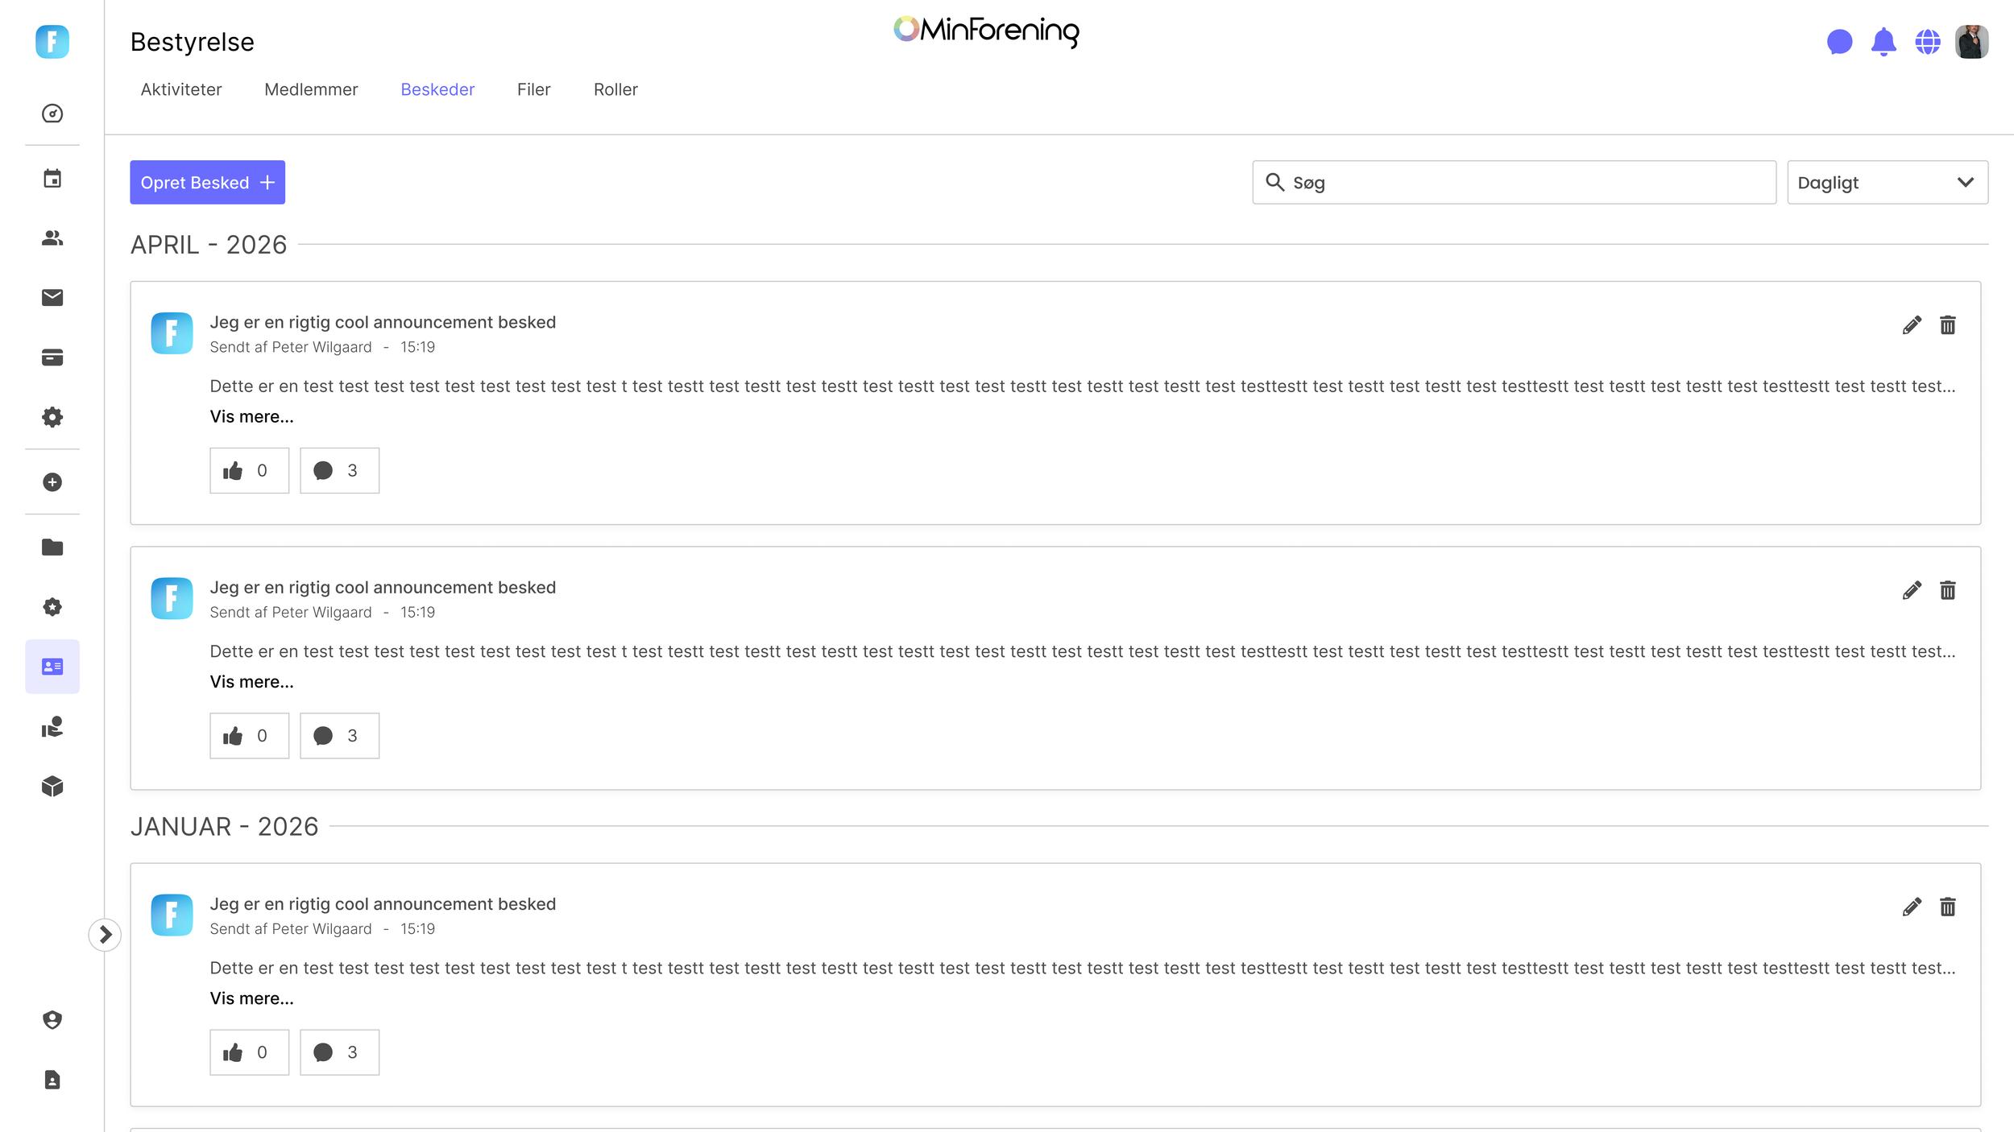Open the files folder icon in sidebar
The width and height of the screenshot is (2014, 1132).
coord(52,547)
